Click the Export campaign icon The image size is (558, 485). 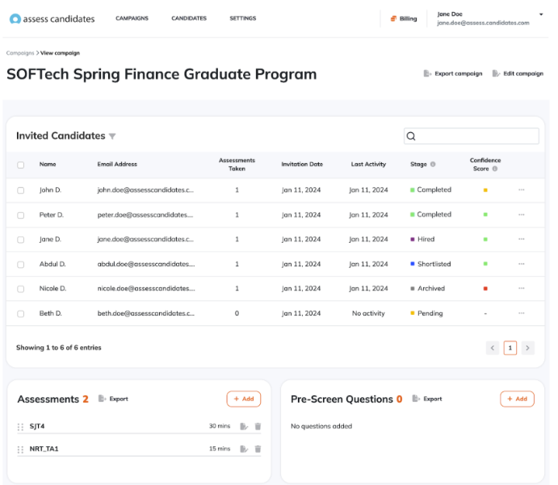pos(427,73)
